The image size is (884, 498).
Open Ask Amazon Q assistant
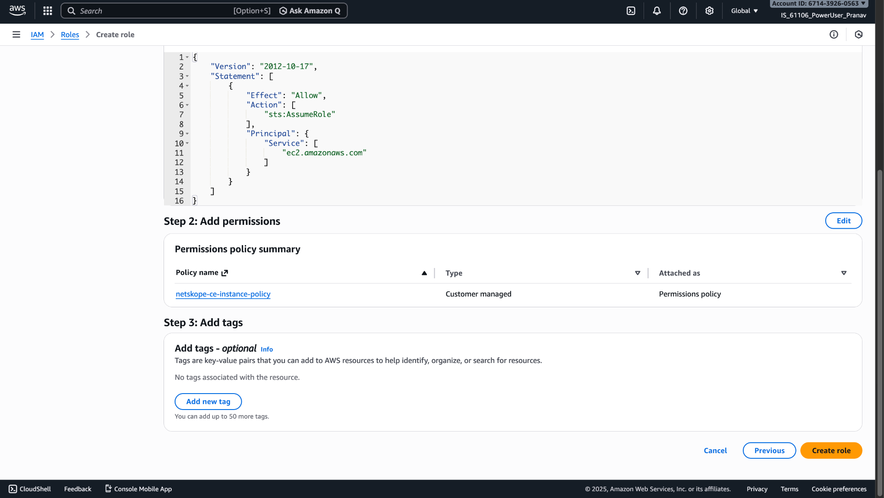310,11
